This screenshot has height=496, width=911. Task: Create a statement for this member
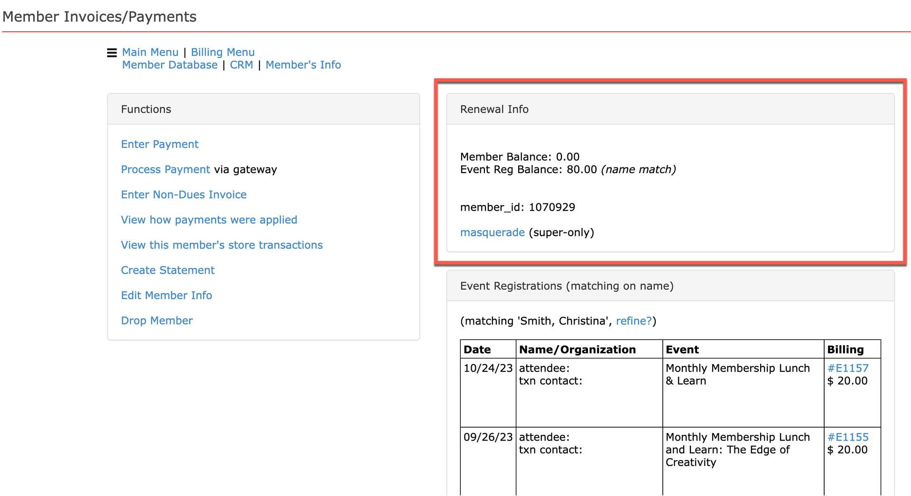click(x=167, y=270)
